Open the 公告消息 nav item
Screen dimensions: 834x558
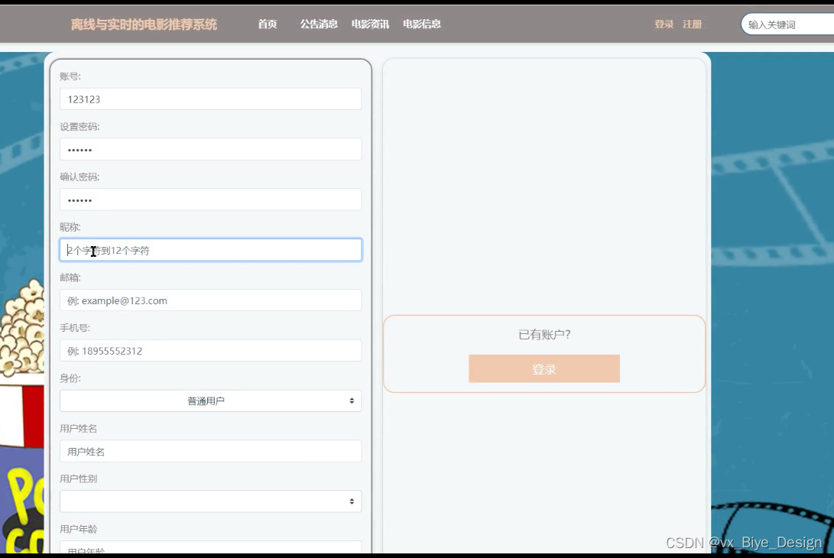[319, 24]
